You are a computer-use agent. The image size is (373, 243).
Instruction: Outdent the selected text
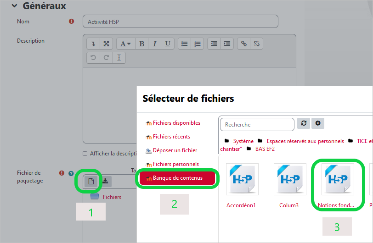tap(214, 44)
